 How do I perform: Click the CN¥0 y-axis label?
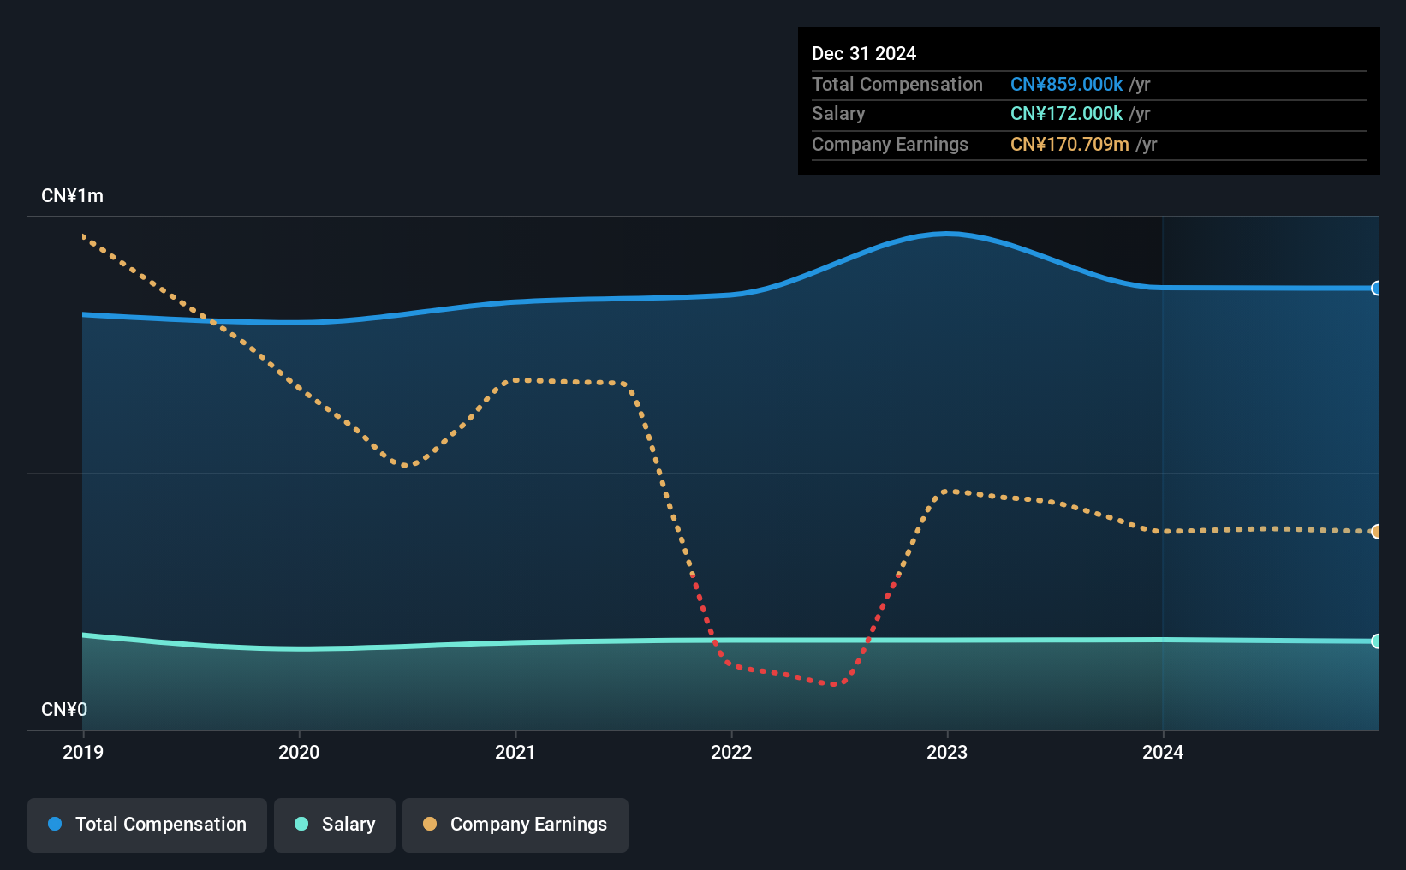[x=64, y=710]
